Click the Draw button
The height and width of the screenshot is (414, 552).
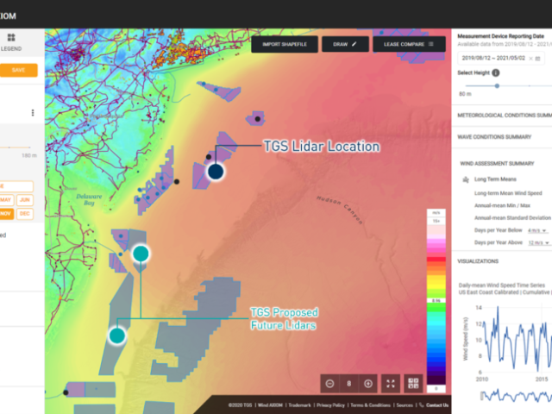pyautogui.click(x=345, y=44)
